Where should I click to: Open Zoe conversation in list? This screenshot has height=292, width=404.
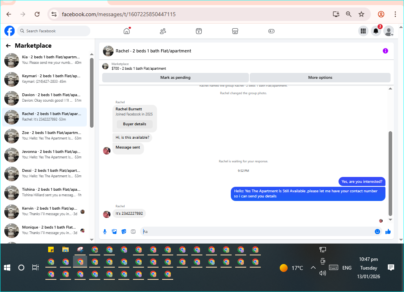tap(45, 136)
